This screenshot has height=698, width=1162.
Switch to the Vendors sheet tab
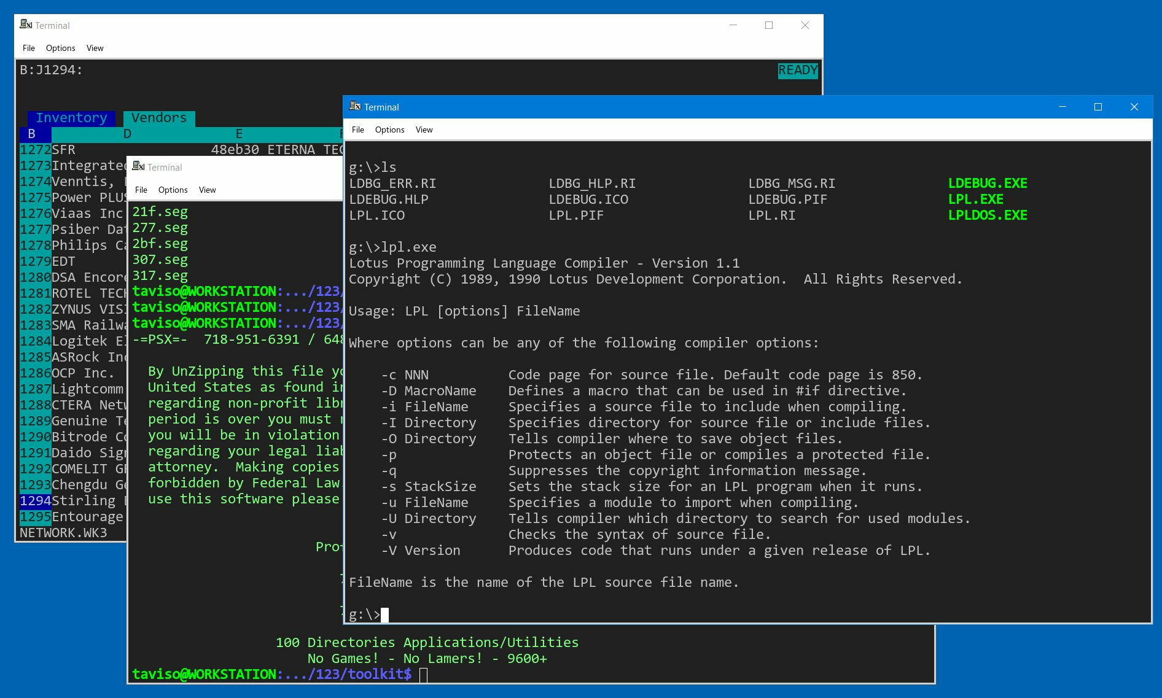[x=159, y=118]
